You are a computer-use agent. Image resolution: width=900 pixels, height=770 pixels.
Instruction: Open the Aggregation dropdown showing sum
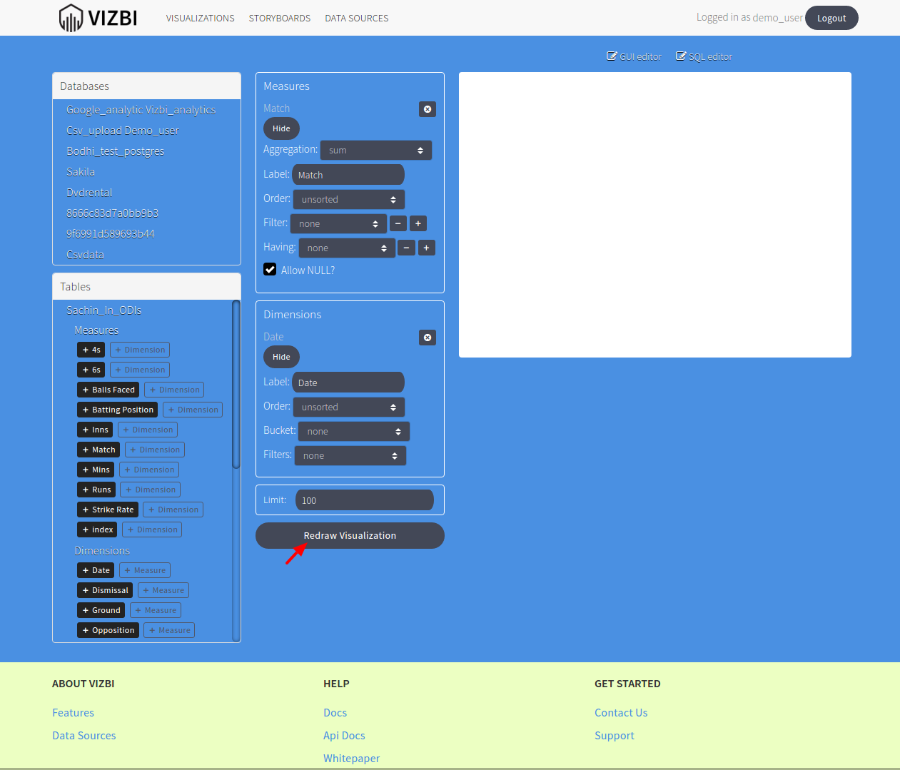(x=376, y=150)
